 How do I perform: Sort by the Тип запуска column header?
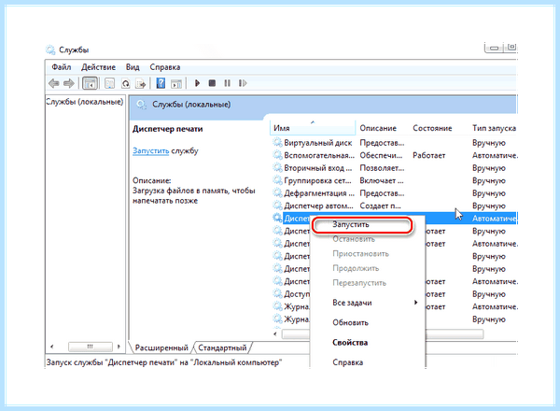tap(494, 128)
